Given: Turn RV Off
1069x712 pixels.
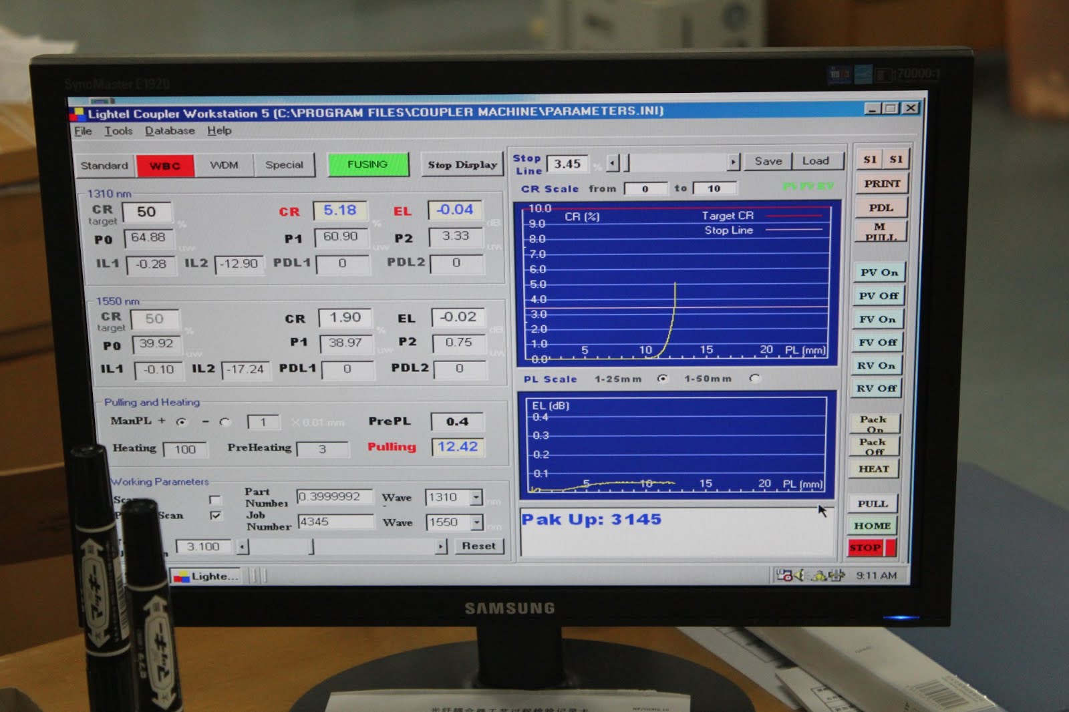Looking at the screenshot, I should click(877, 388).
